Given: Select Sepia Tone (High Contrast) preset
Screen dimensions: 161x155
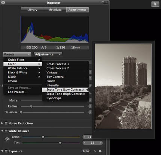Looking at the screenshot, I should 66,94.
